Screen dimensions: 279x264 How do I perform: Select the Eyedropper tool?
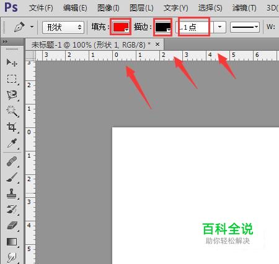pos(12,143)
